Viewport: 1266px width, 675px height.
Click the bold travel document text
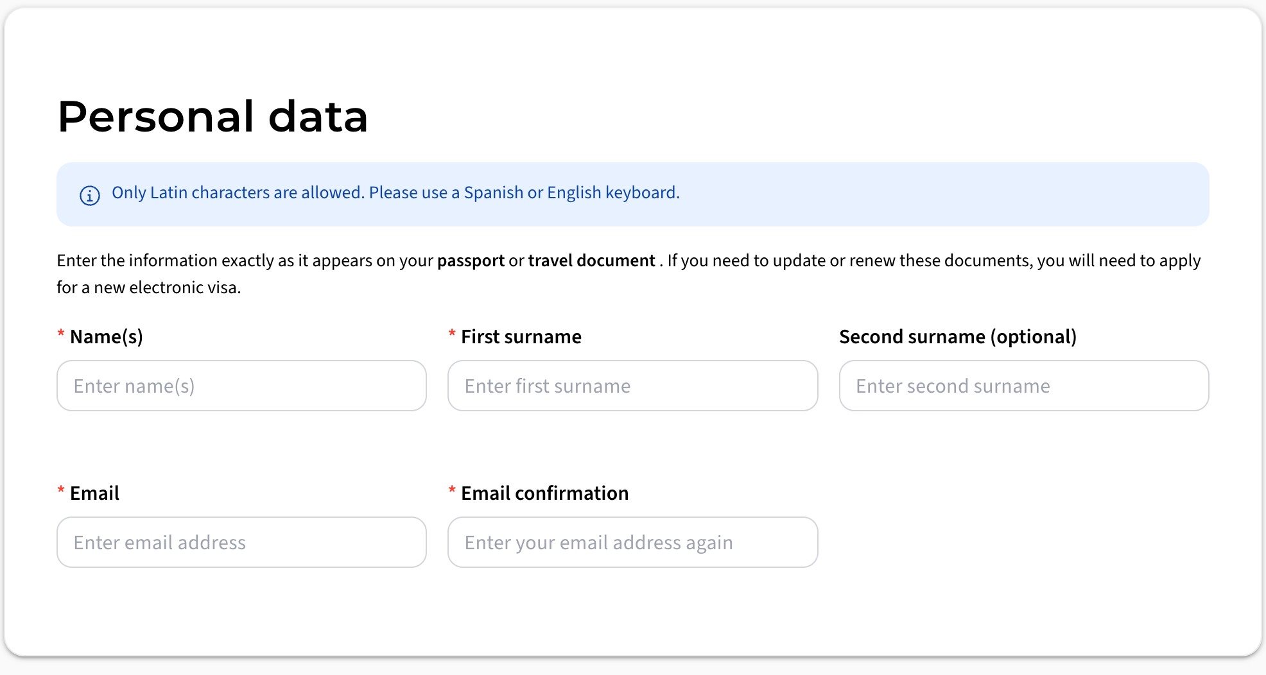[x=591, y=261]
